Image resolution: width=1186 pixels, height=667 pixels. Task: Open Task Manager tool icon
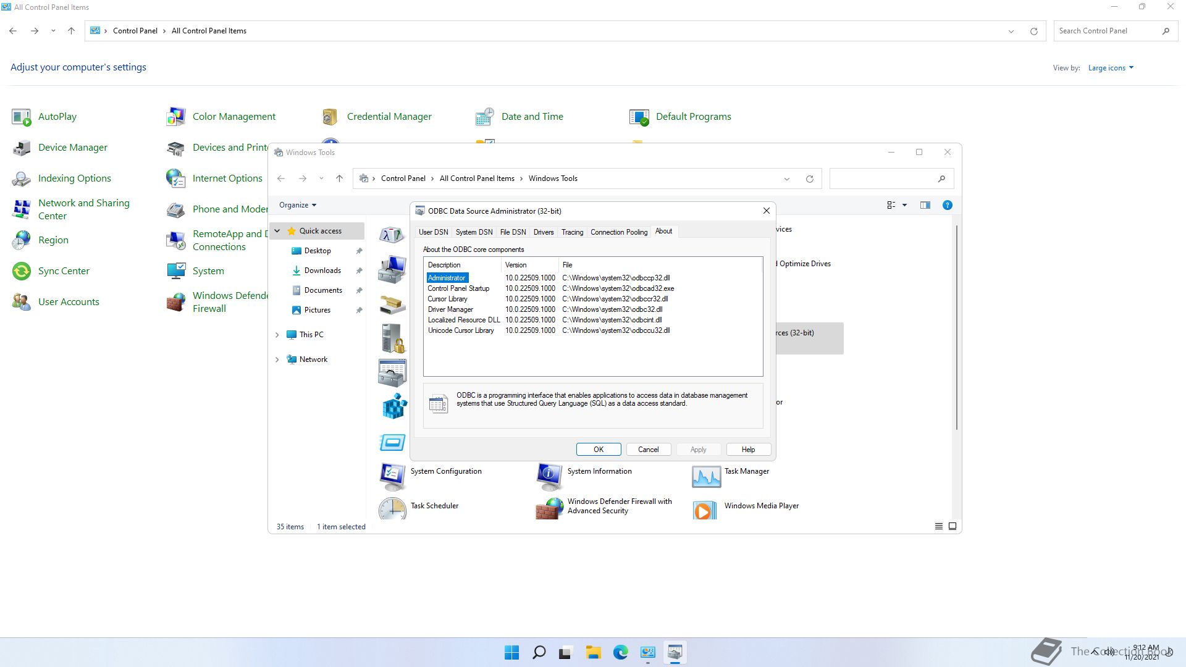point(706,476)
